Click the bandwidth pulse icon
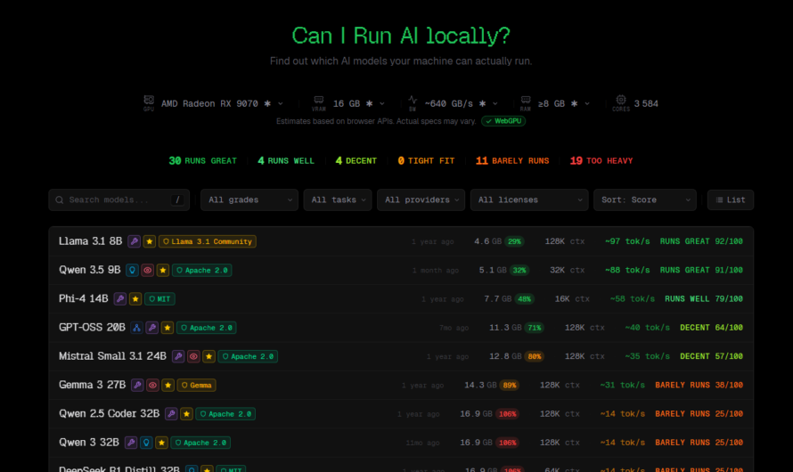Viewport: 793px width, 472px height. click(x=413, y=100)
